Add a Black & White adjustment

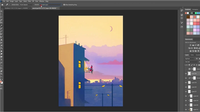tap(194, 48)
